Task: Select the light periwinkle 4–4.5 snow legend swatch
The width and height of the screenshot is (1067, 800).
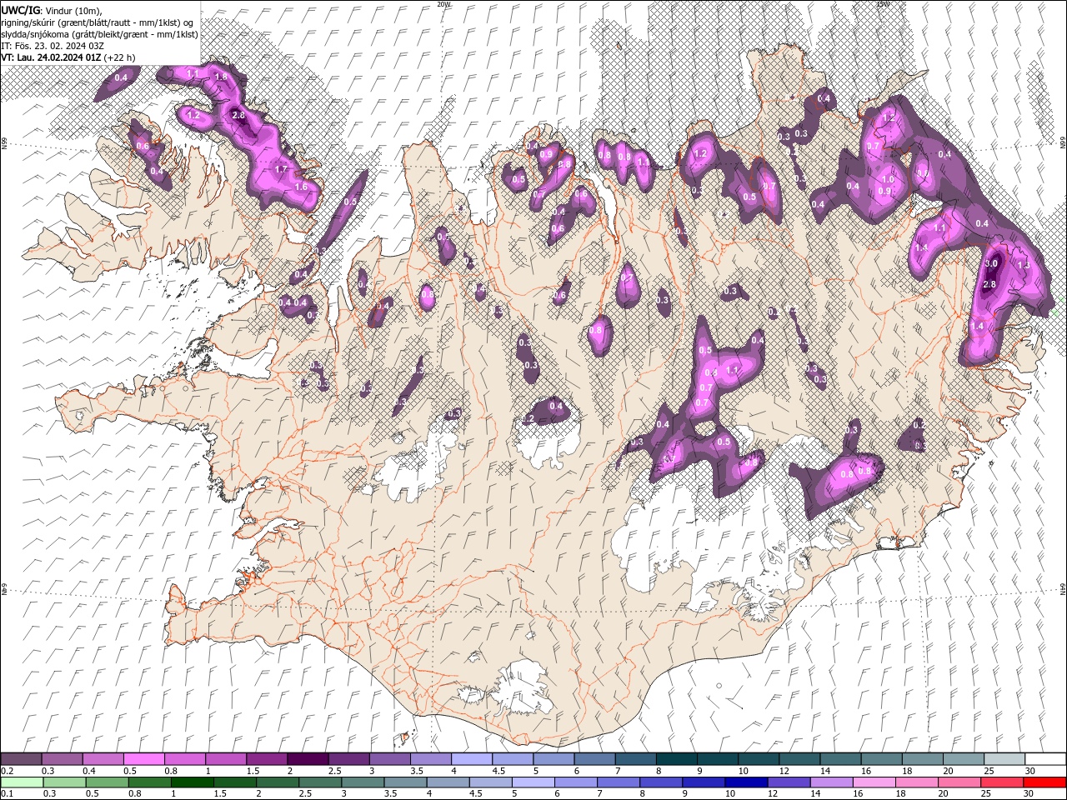Action: (x=471, y=759)
